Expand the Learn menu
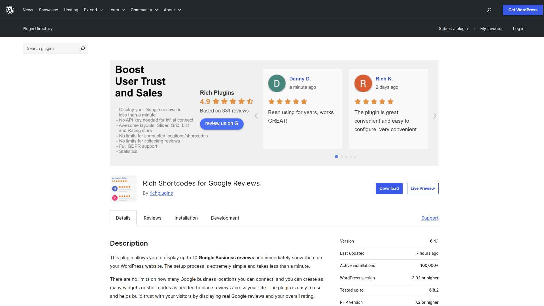The height and width of the screenshot is (306, 544). [x=116, y=10]
